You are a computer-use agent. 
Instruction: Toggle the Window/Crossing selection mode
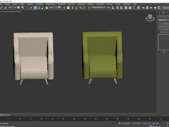tap(31, 8)
